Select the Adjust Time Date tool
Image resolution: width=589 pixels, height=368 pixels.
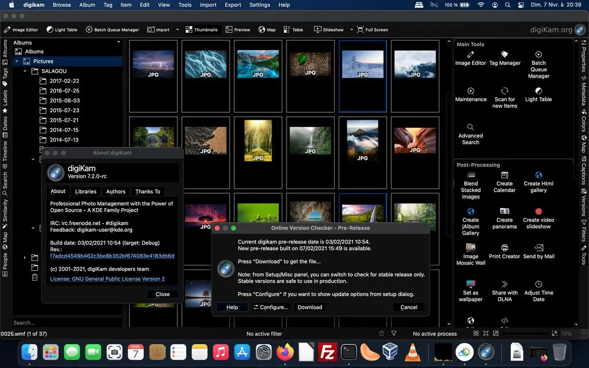pos(538,292)
